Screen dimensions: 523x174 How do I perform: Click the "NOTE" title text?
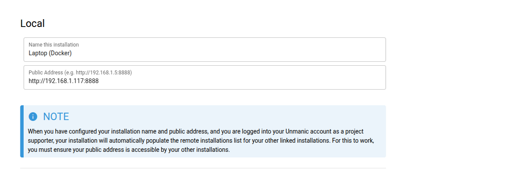[x=56, y=117]
